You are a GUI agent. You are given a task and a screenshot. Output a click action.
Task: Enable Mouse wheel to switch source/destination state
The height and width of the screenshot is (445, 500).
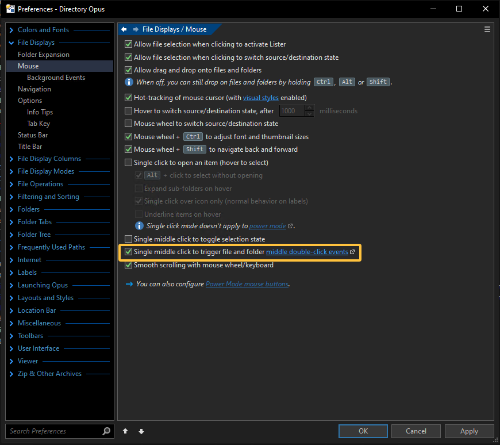128,124
